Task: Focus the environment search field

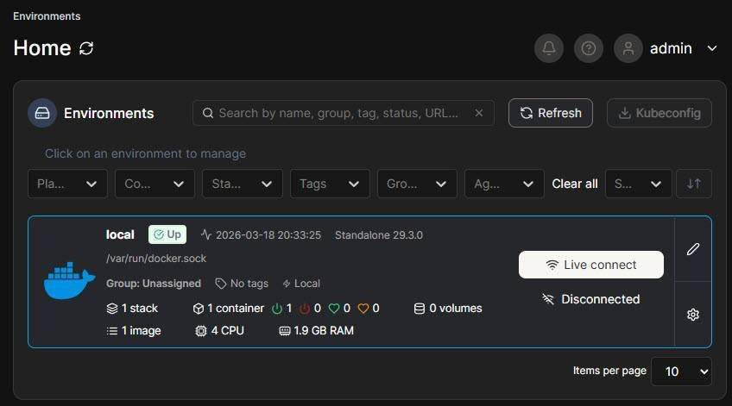Action: (344, 113)
